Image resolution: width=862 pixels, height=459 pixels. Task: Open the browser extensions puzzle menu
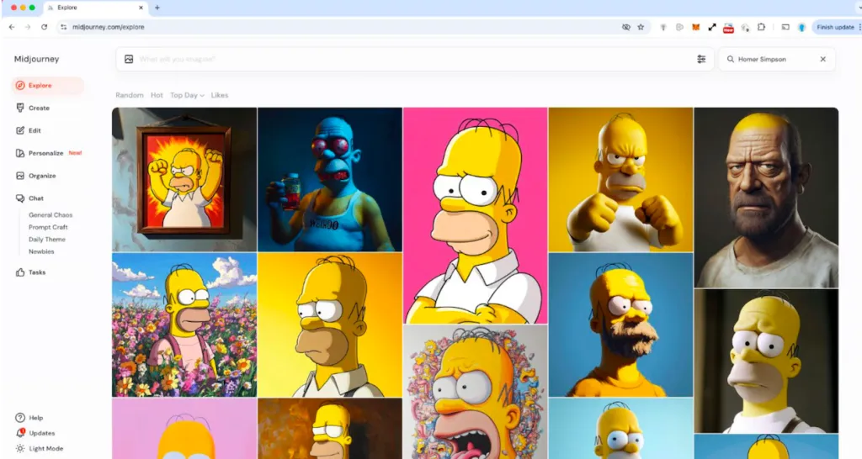coord(761,27)
